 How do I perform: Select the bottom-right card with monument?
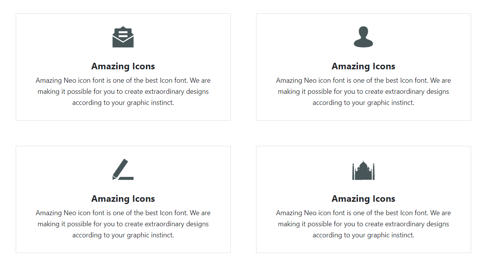(x=363, y=199)
